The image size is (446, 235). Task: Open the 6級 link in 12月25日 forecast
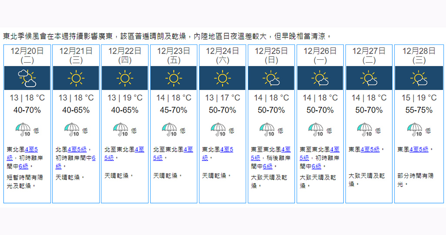[x=267, y=166]
